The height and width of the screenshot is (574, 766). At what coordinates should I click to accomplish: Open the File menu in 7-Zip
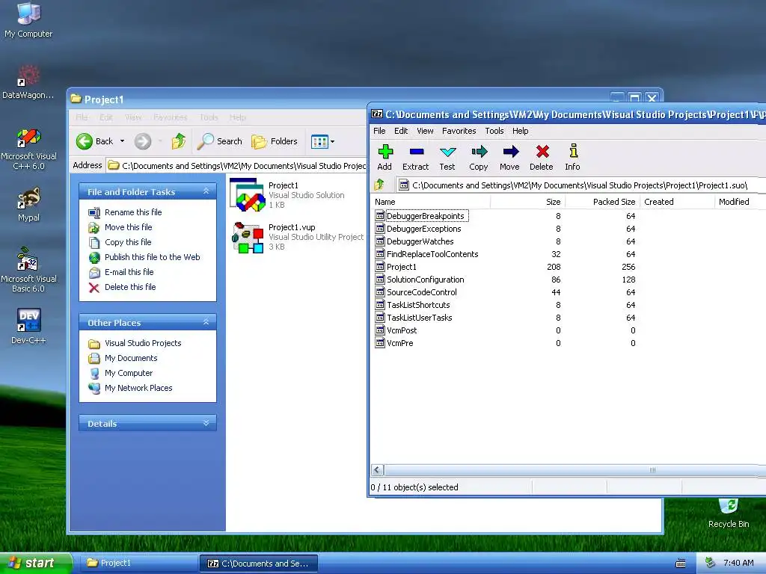click(x=379, y=131)
